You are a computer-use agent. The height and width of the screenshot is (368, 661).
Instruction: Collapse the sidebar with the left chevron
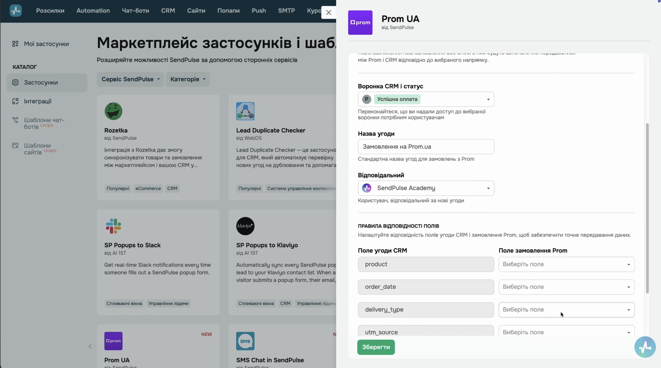click(x=90, y=346)
